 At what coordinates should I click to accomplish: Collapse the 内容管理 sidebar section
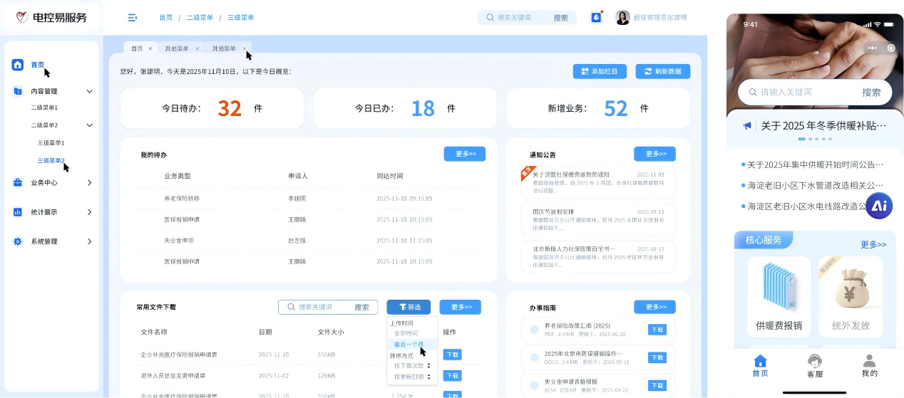(89, 91)
